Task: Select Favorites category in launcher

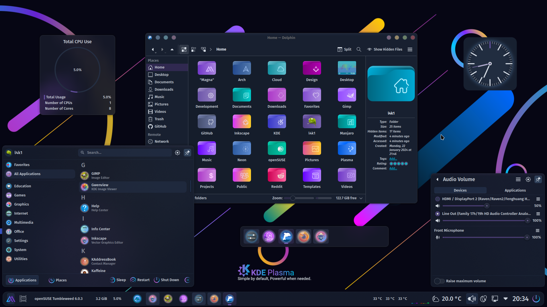Action: pyautogui.click(x=40, y=165)
